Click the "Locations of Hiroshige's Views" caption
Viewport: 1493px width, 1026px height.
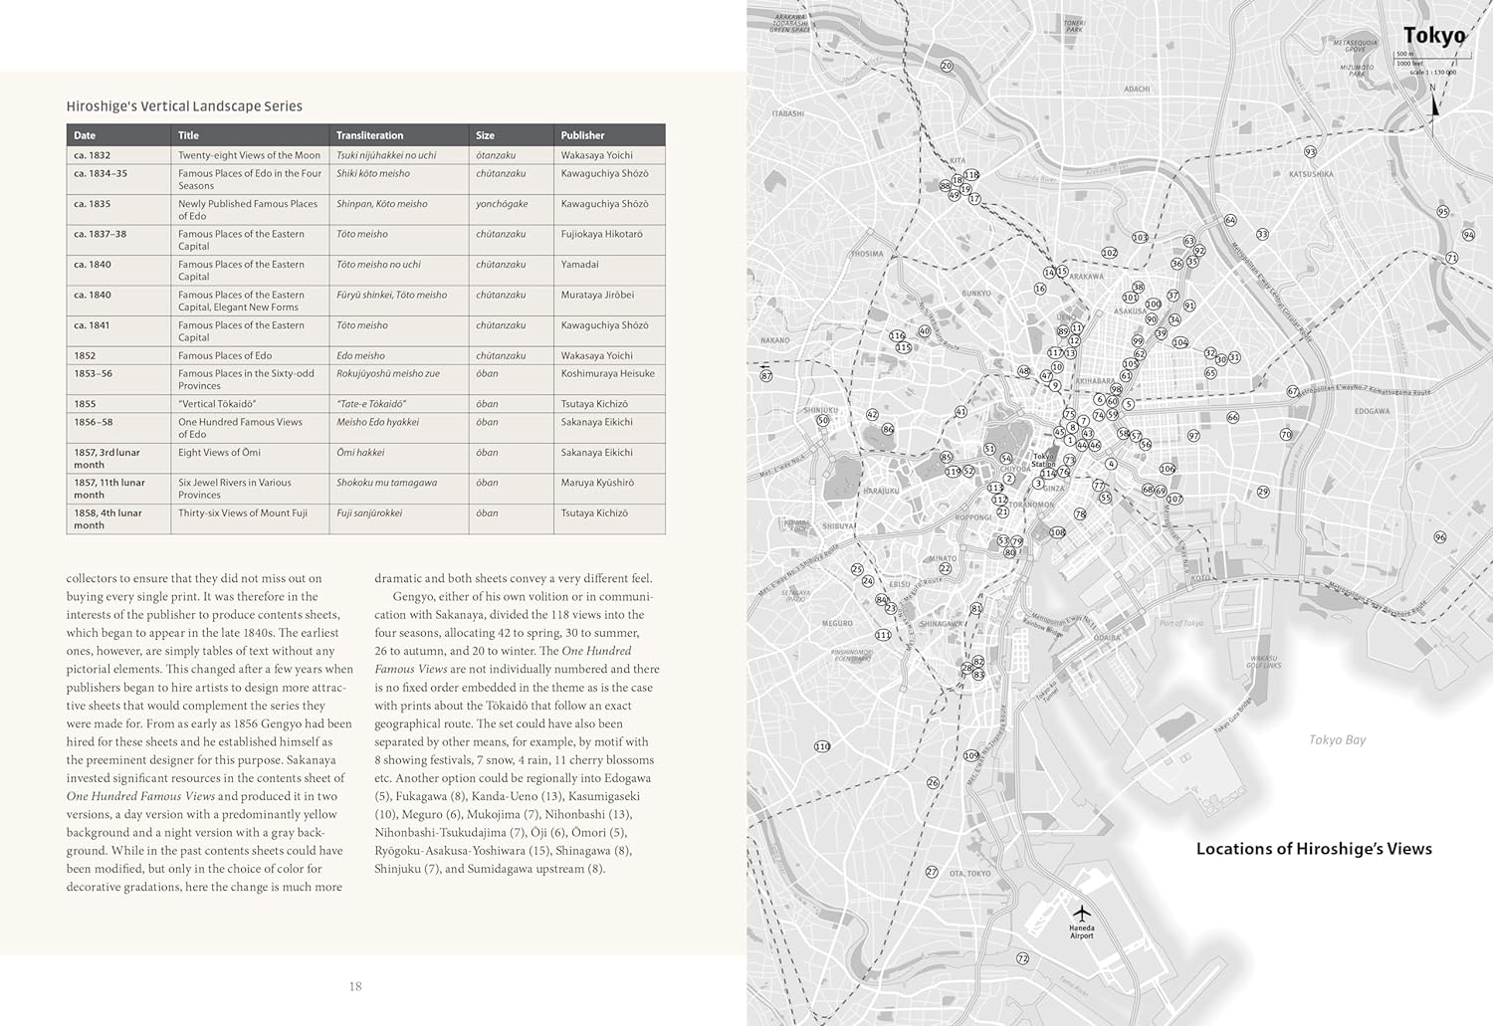pyautogui.click(x=1314, y=849)
